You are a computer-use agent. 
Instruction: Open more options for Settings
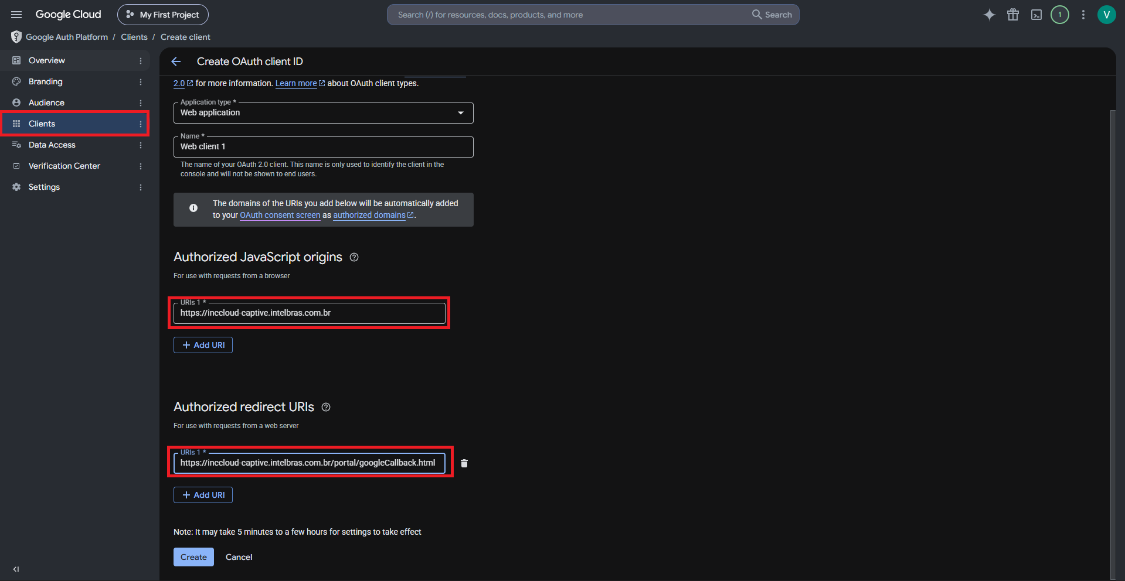click(141, 187)
